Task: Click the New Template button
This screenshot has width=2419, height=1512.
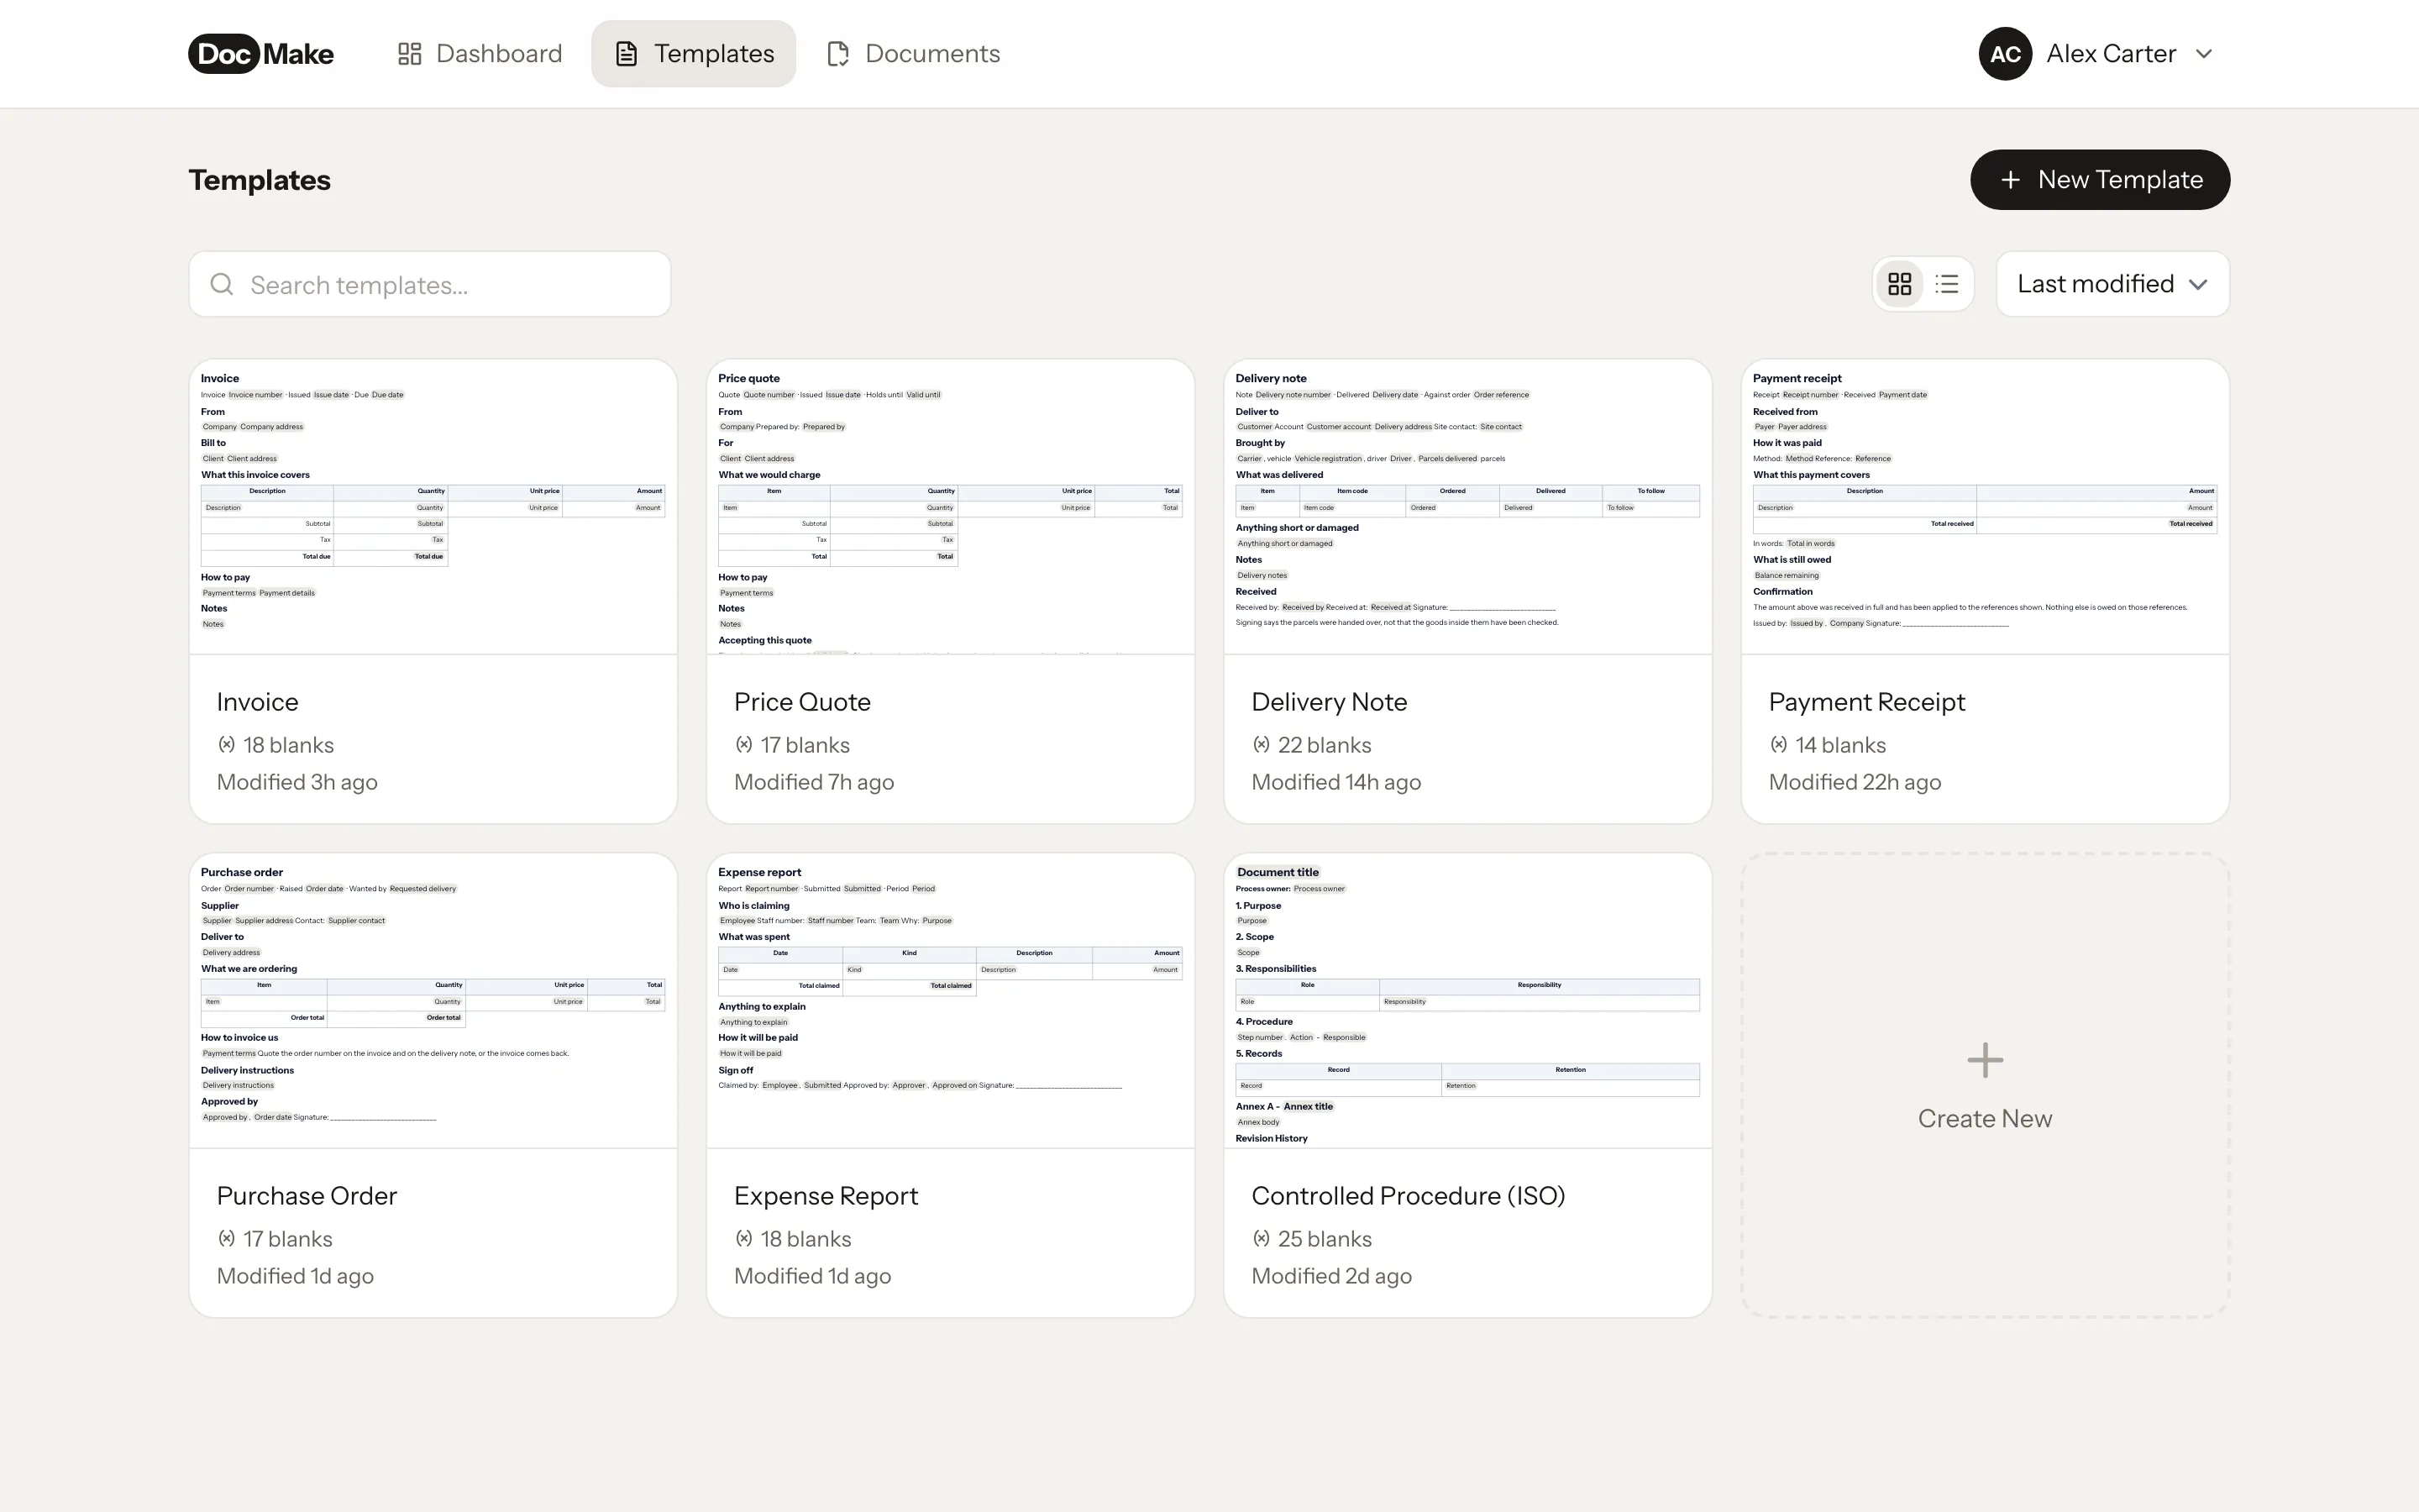Action: [2099, 180]
